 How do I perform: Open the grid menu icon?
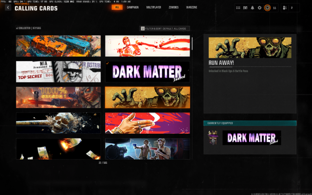pyautogui.click(x=238, y=8)
